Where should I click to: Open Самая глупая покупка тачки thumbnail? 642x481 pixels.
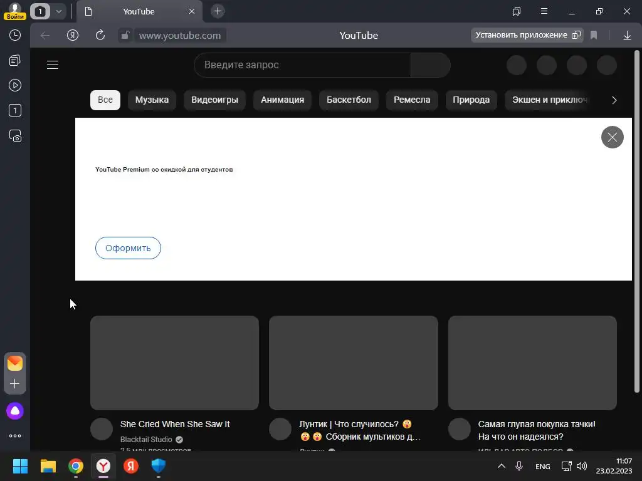[532, 363]
